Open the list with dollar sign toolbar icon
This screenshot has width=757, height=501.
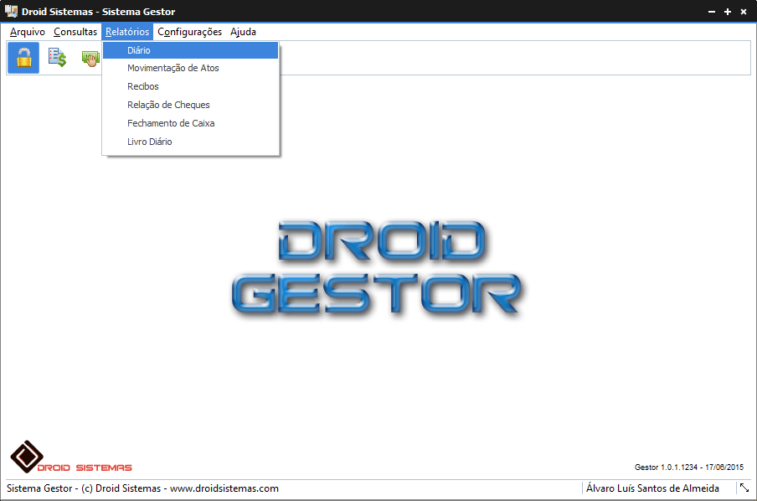57,58
